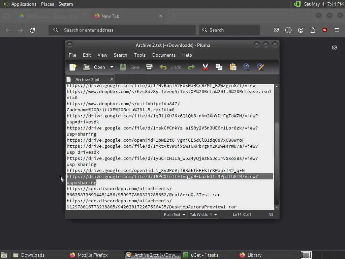Save the current Pluma document

tap(130, 67)
